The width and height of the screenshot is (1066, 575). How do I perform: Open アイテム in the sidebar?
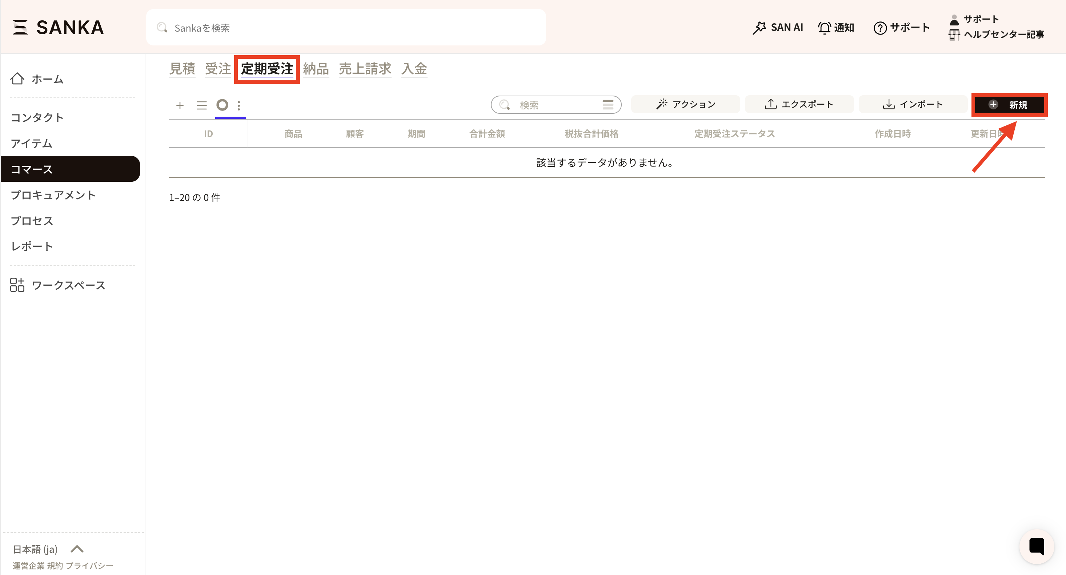pos(32,143)
